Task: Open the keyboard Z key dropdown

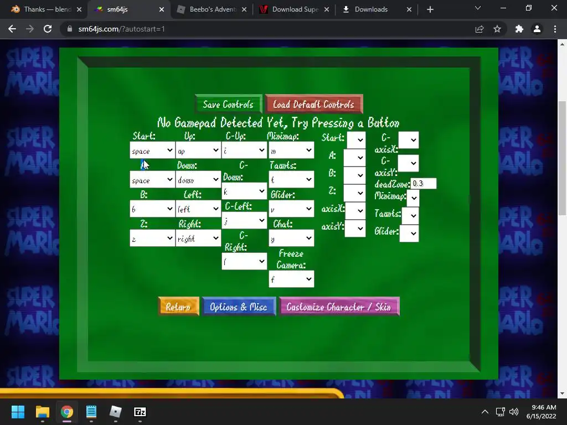Action: coord(152,238)
